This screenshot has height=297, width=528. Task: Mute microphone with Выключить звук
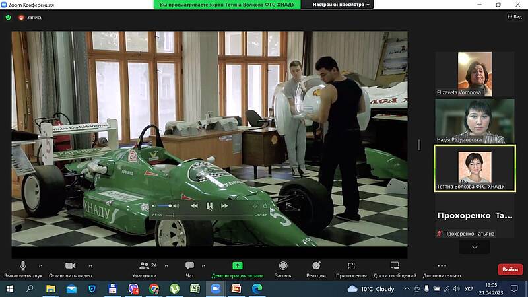point(23,269)
